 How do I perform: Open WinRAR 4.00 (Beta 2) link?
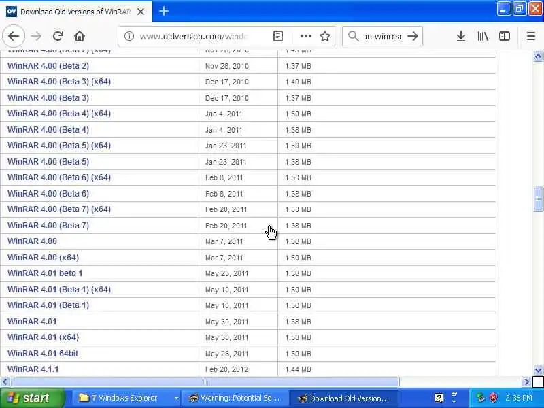48,65
